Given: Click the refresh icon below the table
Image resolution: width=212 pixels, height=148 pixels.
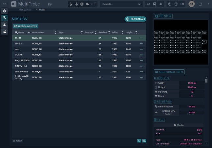Looking at the screenshot, I should point(139,140).
